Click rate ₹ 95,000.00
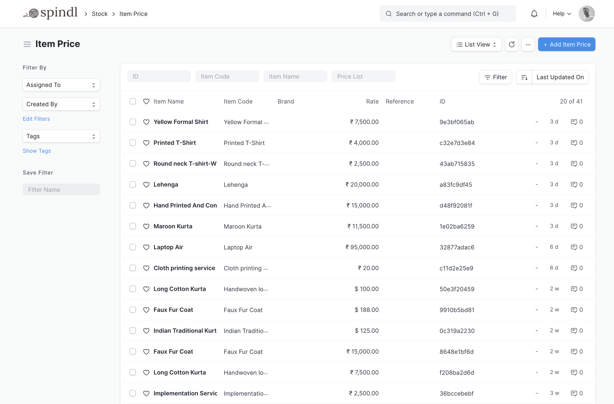 click(362, 247)
